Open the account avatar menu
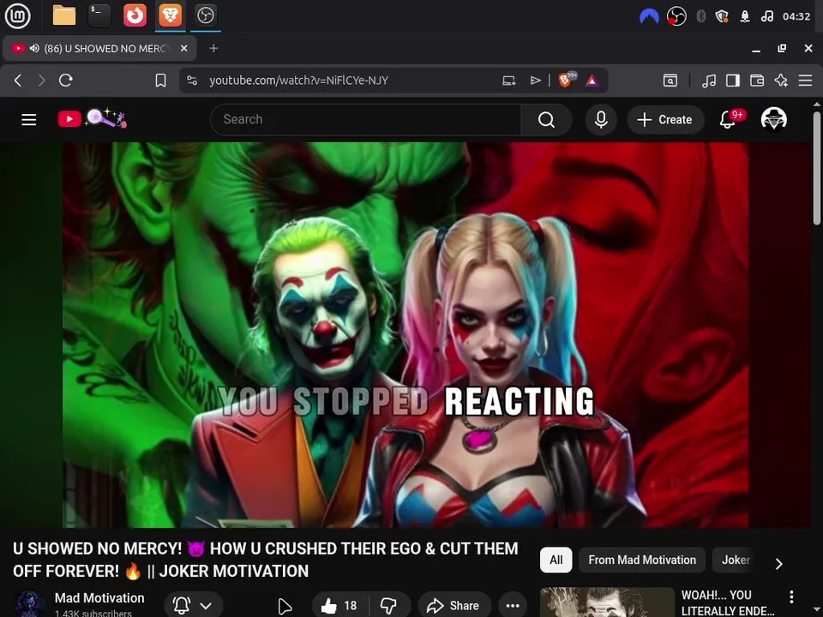 pyautogui.click(x=773, y=119)
